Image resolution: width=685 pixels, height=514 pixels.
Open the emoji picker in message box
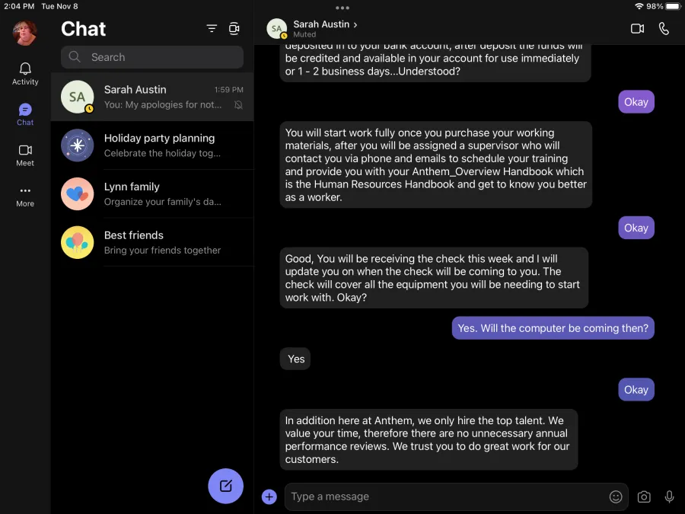tap(616, 496)
